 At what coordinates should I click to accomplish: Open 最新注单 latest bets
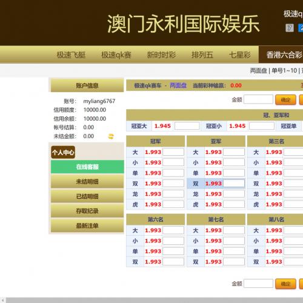[87, 226]
